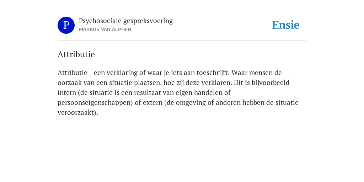Click the blue circular P avatar icon
The height and width of the screenshot is (182, 364).
pyautogui.click(x=66, y=25)
